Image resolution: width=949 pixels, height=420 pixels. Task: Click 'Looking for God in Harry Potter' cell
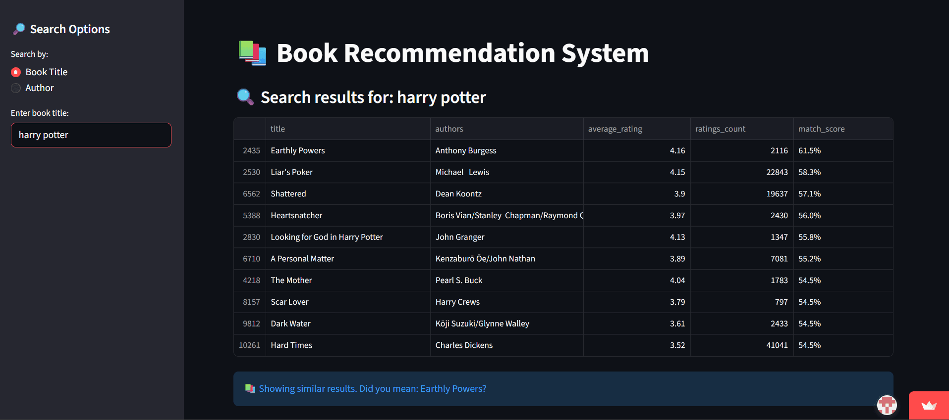pyautogui.click(x=348, y=237)
